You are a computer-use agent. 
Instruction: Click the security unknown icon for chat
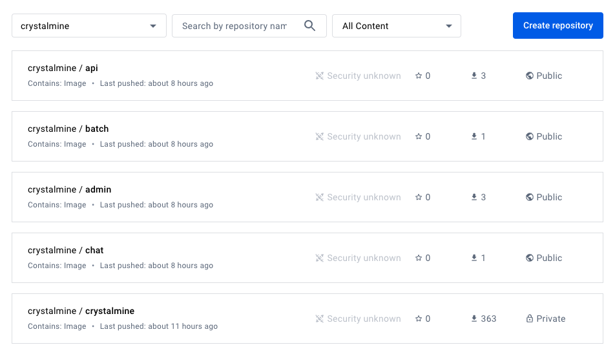coord(319,258)
